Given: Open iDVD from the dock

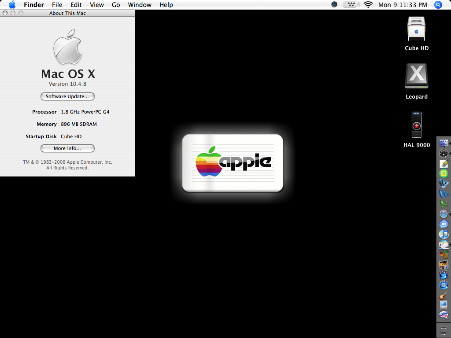Looking at the screenshot, I should point(444,285).
